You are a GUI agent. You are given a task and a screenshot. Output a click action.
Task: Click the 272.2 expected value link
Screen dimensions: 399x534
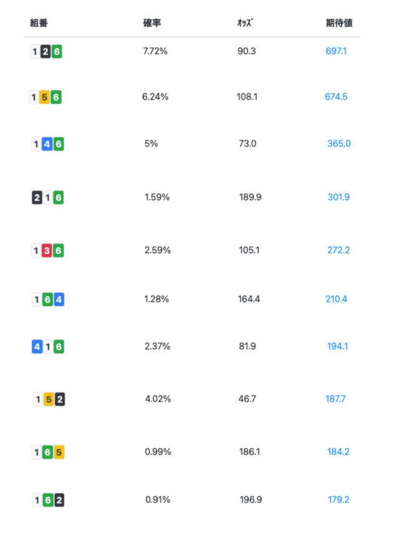pyautogui.click(x=339, y=250)
